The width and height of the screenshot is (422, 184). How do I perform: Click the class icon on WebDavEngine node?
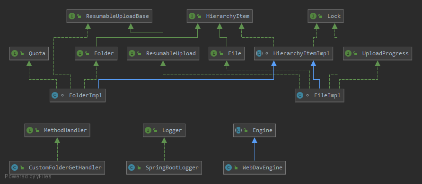[x=228, y=167]
